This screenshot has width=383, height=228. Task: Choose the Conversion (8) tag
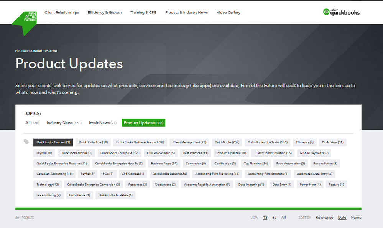196,164
